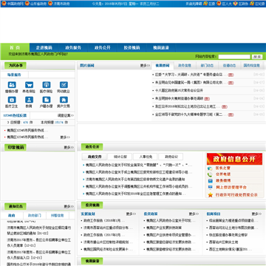Select the 预警信息 tab in 通知公告

pyautogui.click(x=58, y=216)
